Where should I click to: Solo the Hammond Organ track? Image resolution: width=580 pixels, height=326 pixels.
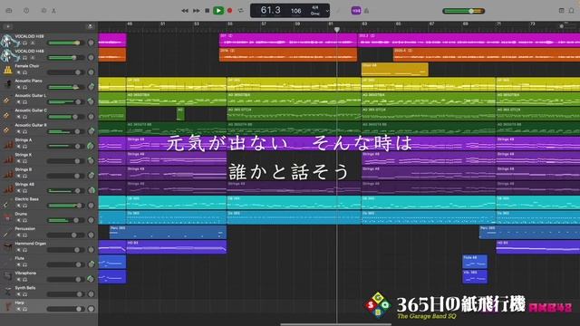click(x=24, y=250)
